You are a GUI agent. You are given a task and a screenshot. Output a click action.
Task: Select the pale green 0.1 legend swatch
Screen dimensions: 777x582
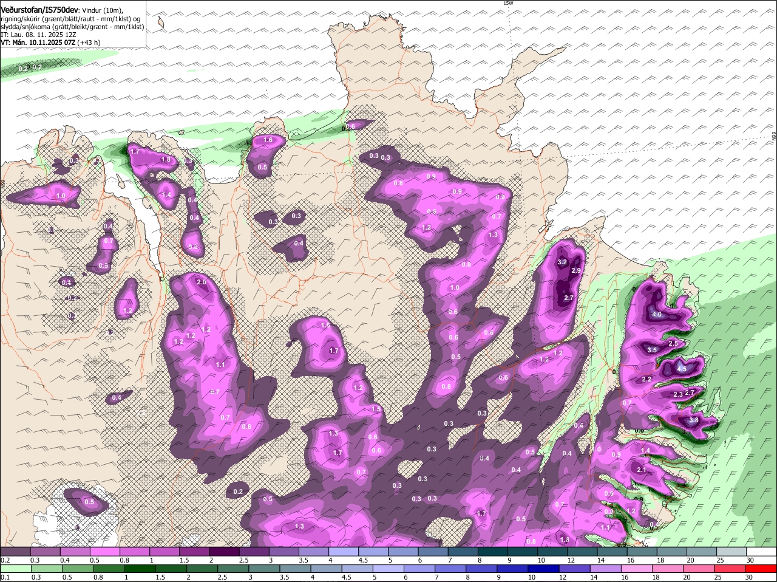point(15,569)
